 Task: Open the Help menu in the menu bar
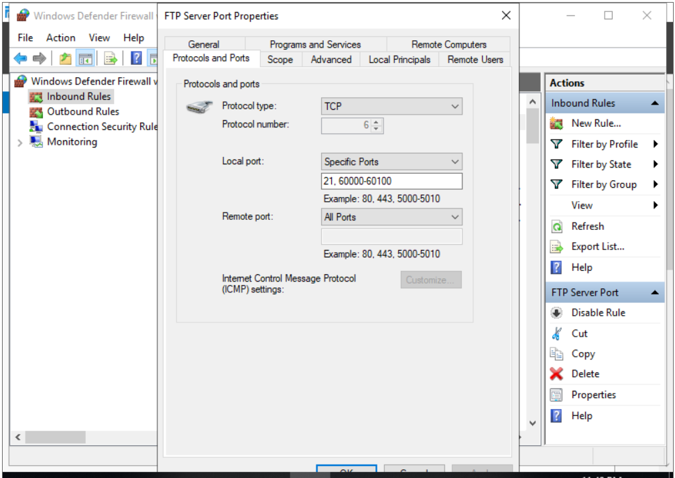point(133,38)
